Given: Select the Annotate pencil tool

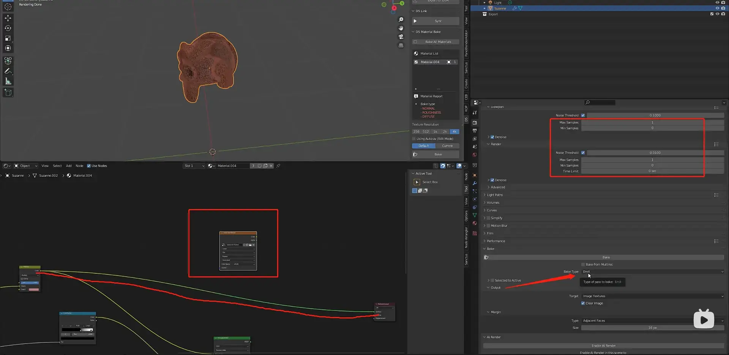Looking at the screenshot, I should point(8,71).
